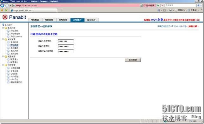This screenshot has width=204, height=124.
Task: Go back with the browser Back arrow
Action: click(x=2, y=5)
